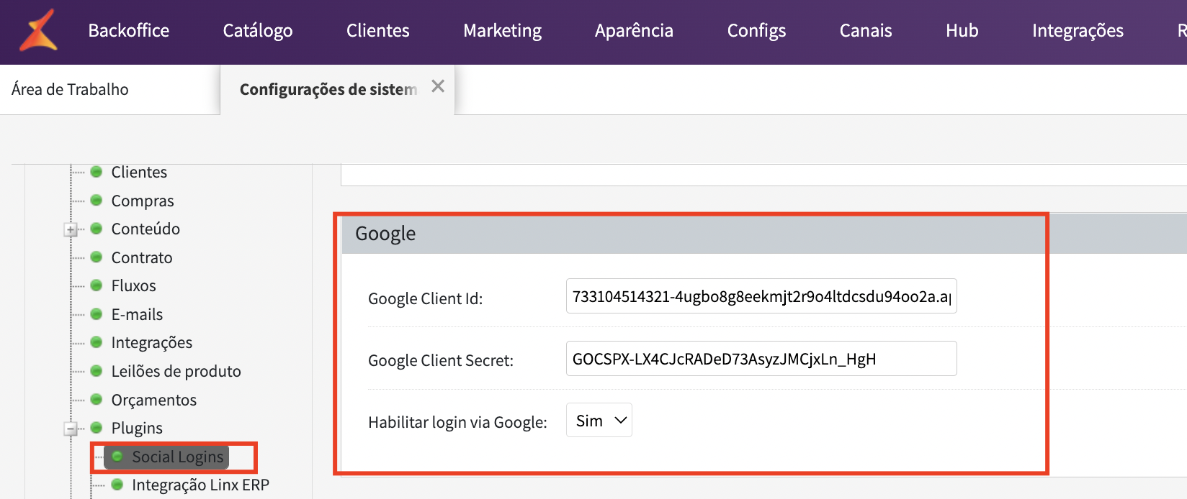Click green dot icon beside Compras
Screen dimensions: 1187x499
tap(97, 201)
